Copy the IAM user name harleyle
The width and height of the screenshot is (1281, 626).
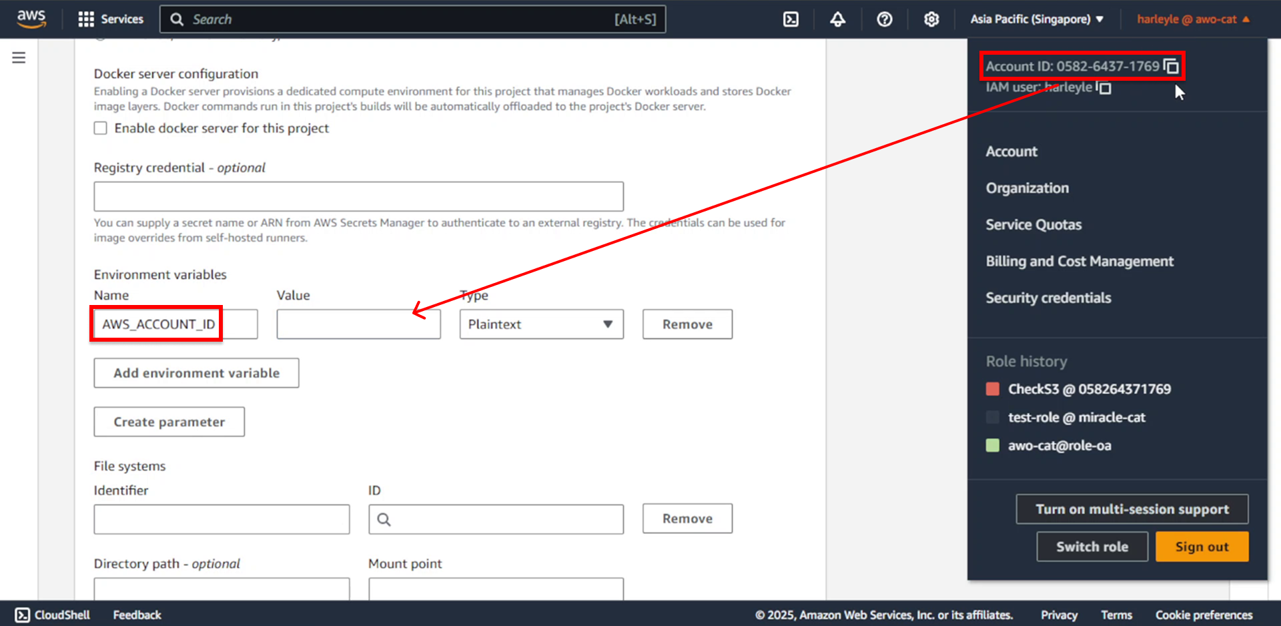[x=1104, y=87]
